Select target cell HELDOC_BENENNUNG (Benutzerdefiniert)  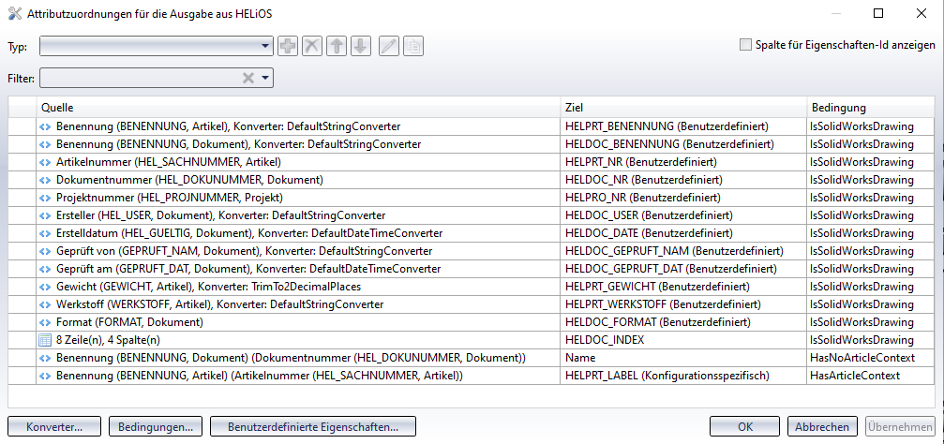point(684,144)
